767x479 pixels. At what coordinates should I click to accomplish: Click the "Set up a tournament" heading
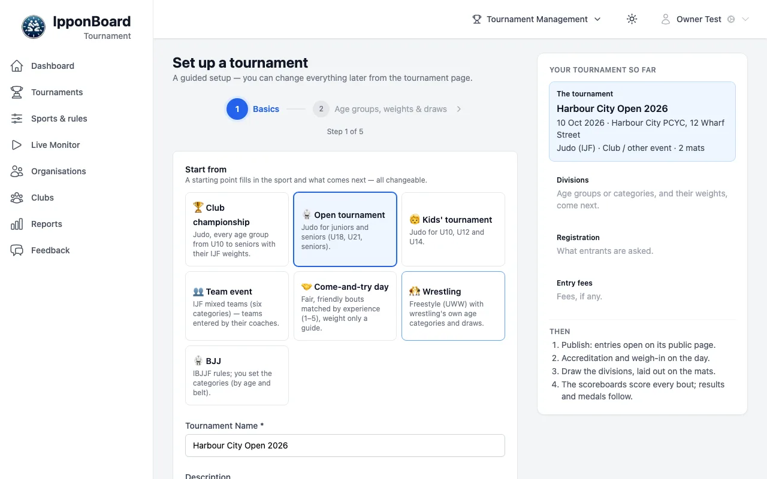coord(240,63)
